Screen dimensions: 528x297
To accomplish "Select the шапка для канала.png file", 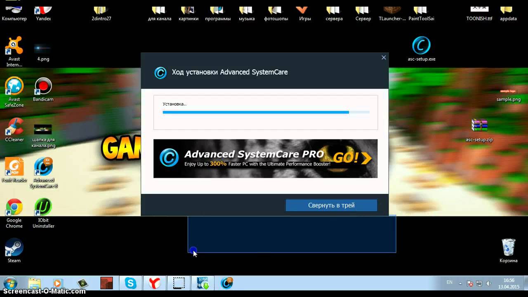I will point(43,135).
